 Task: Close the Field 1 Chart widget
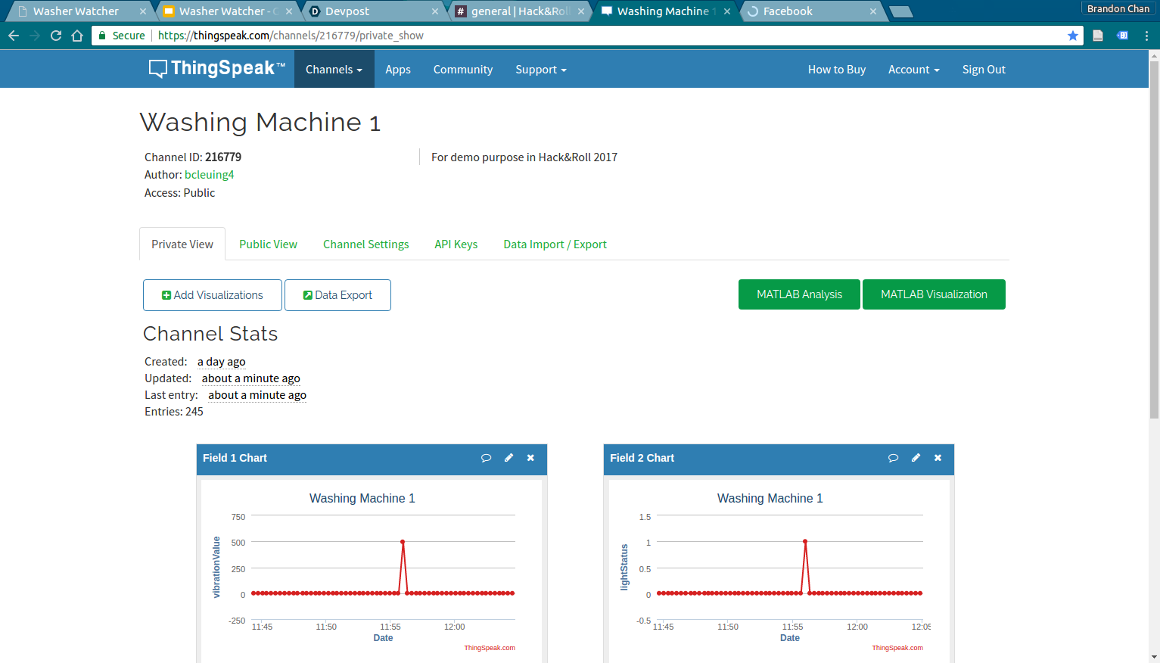(x=530, y=458)
